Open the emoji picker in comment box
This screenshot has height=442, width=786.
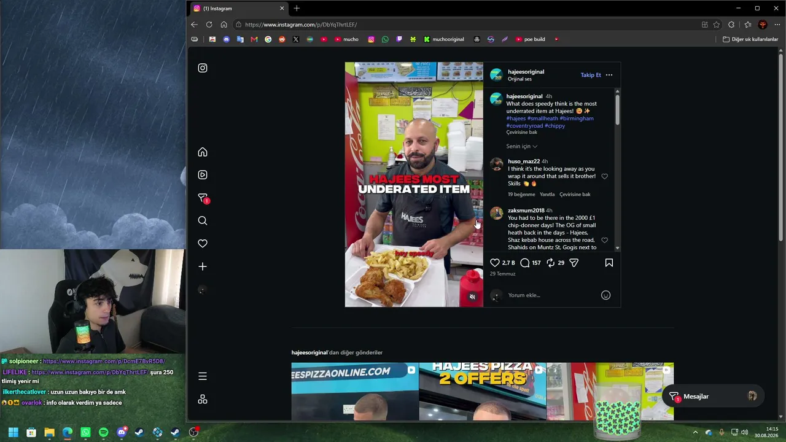click(605, 295)
